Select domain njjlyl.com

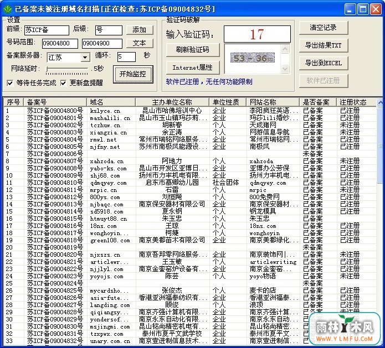point(106,269)
